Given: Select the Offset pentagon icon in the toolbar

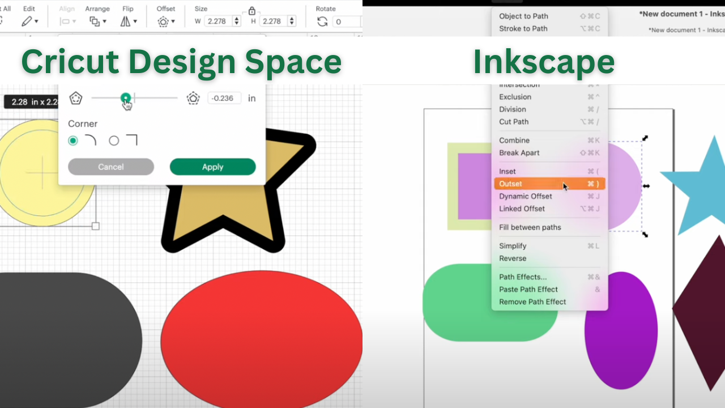Looking at the screenshot, I should coord(161,21).
